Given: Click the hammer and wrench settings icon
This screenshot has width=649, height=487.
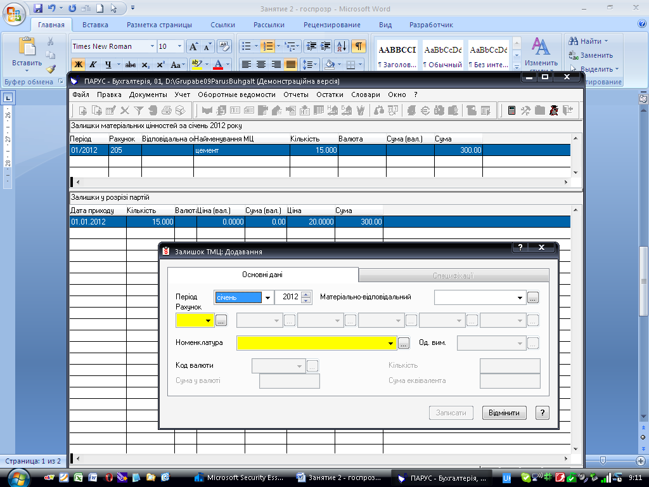Looking at the screenshot, I should pos(525,110).
